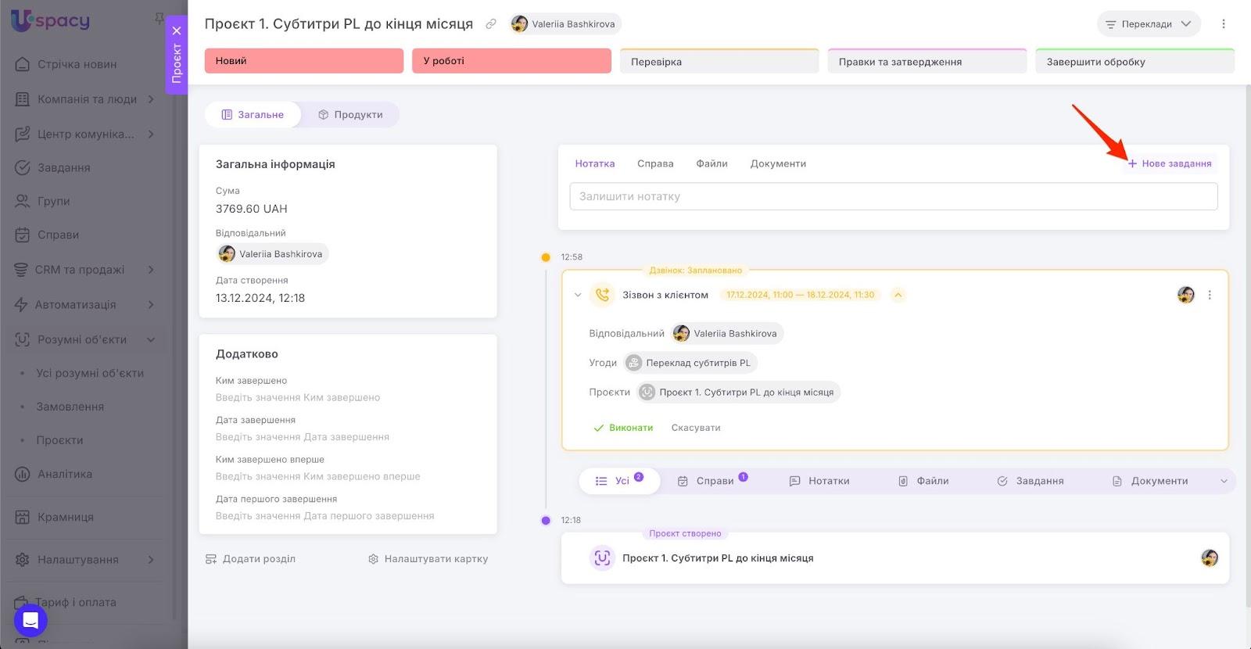Click the Дата завершення field
Image resolution: width=1251 pixels, height=649 pixels.
click(303, 437)
